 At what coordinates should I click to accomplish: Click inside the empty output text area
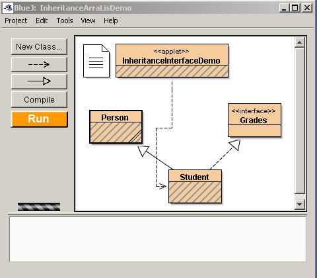(158, 239)
